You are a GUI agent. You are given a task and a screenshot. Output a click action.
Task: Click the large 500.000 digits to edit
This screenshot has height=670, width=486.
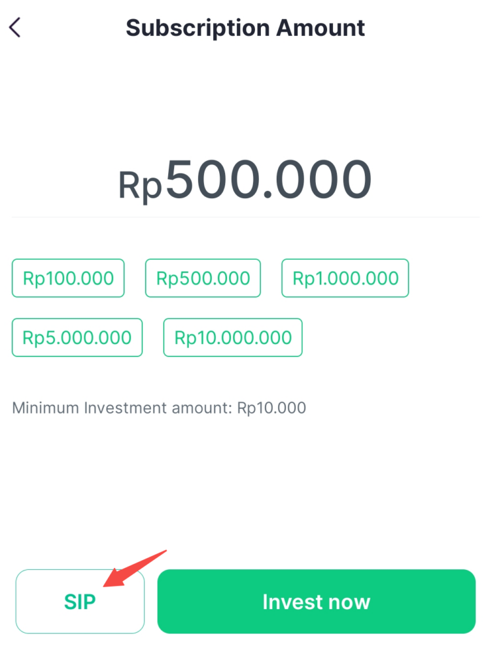click(x=269, y=179)
